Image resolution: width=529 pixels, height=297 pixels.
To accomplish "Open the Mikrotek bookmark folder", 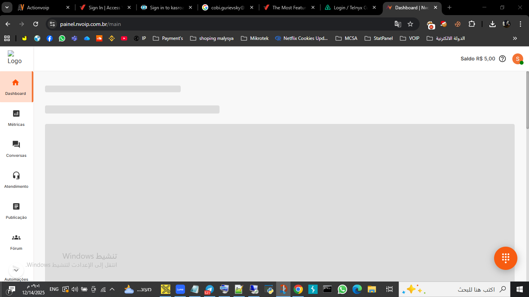I will pos(255,38).
